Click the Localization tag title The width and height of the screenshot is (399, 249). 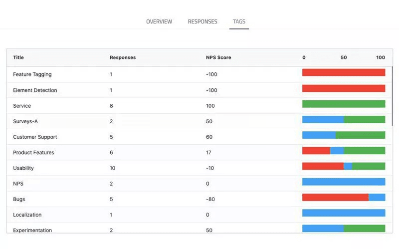[27, 215]
